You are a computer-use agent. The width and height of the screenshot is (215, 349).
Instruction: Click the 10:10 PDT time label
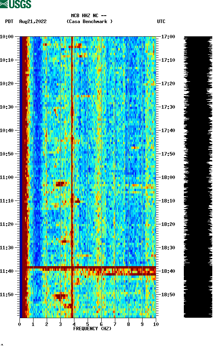[7, 60]
